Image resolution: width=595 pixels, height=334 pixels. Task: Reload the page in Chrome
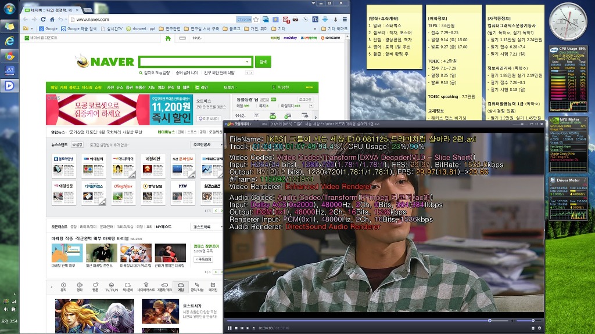coord(43,19)
